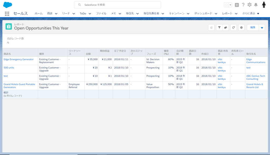Expand the 取引先 tab chevron

click(x=137, y=14)
